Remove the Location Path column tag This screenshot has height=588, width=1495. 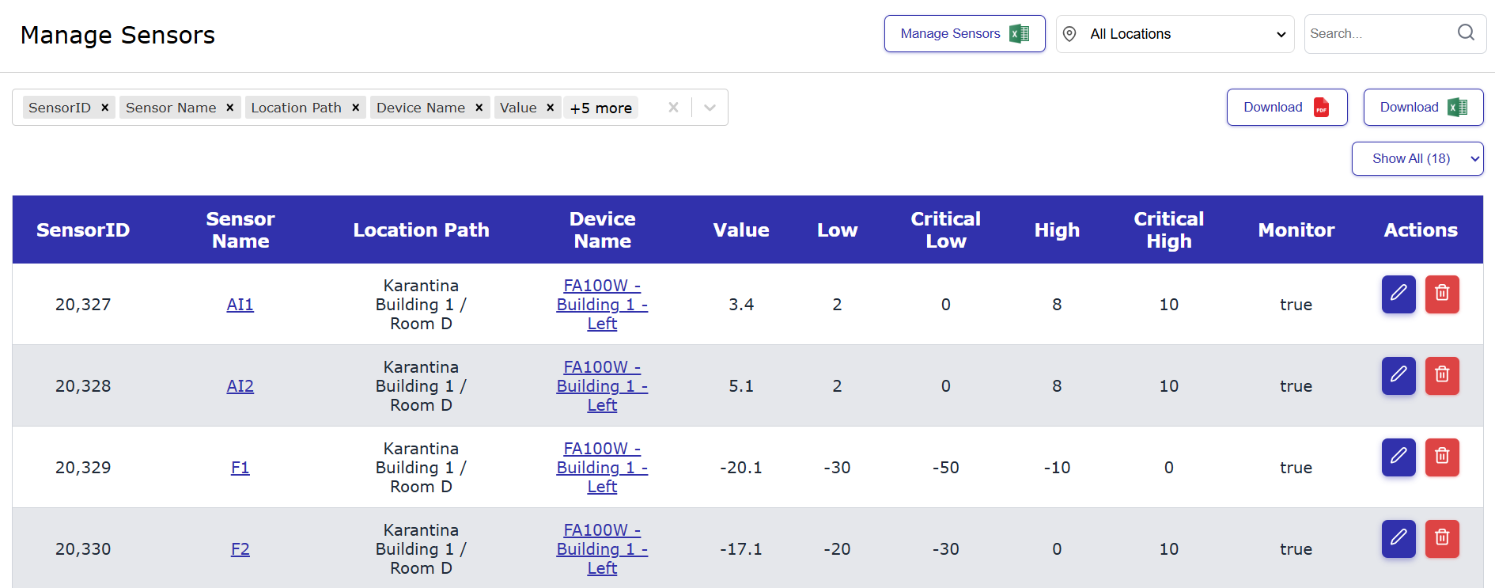pos(356,108)
